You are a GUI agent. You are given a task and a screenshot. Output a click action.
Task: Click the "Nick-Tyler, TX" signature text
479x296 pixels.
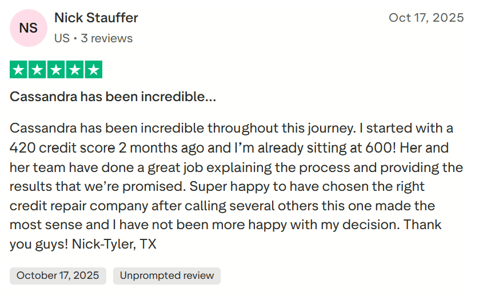coord(114,244)
